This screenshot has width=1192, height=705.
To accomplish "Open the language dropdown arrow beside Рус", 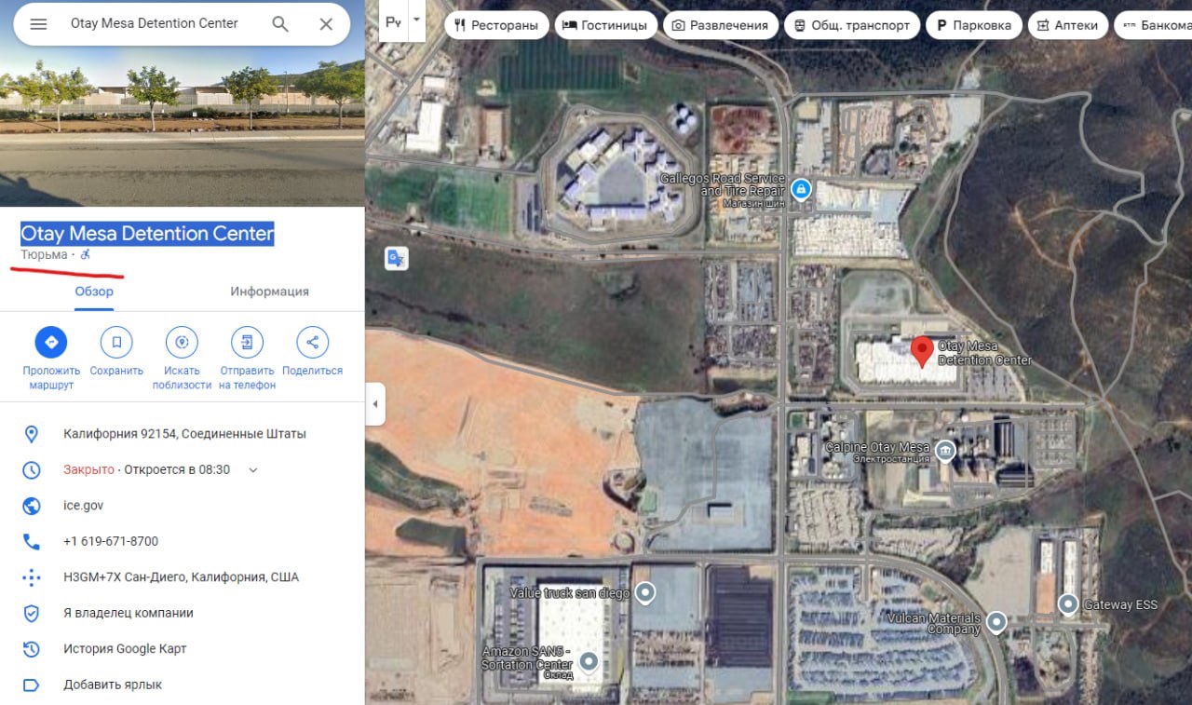I will tap(416, 20).
